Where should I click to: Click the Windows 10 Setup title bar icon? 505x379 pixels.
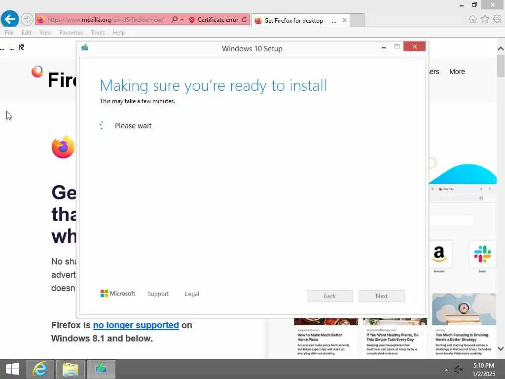[x=85, y=48]
